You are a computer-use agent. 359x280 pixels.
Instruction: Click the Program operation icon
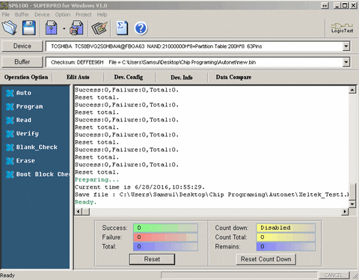point(10,106)
